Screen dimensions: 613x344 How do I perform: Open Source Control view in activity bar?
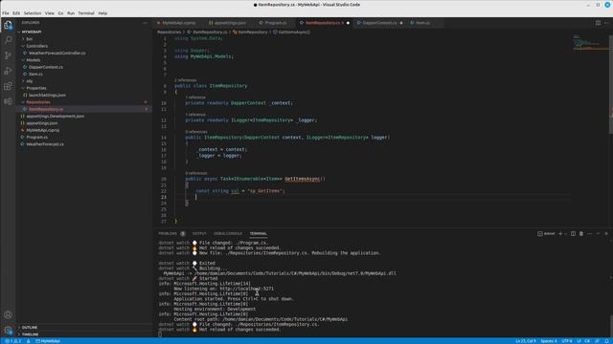tap(8, 55)
